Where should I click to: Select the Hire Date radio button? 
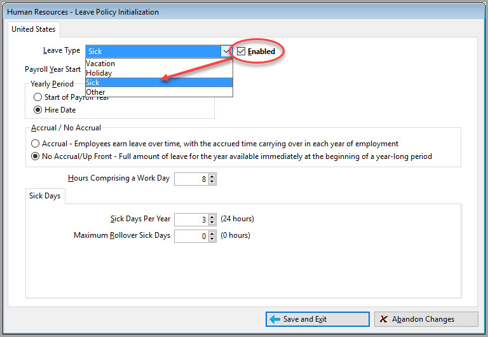tap(37, 110)
